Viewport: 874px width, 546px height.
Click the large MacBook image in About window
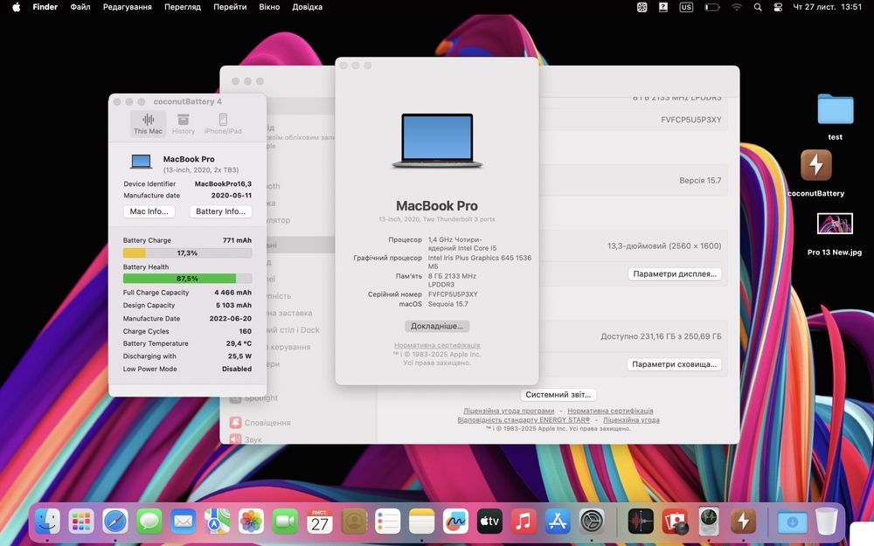click(x=437, y=141)
